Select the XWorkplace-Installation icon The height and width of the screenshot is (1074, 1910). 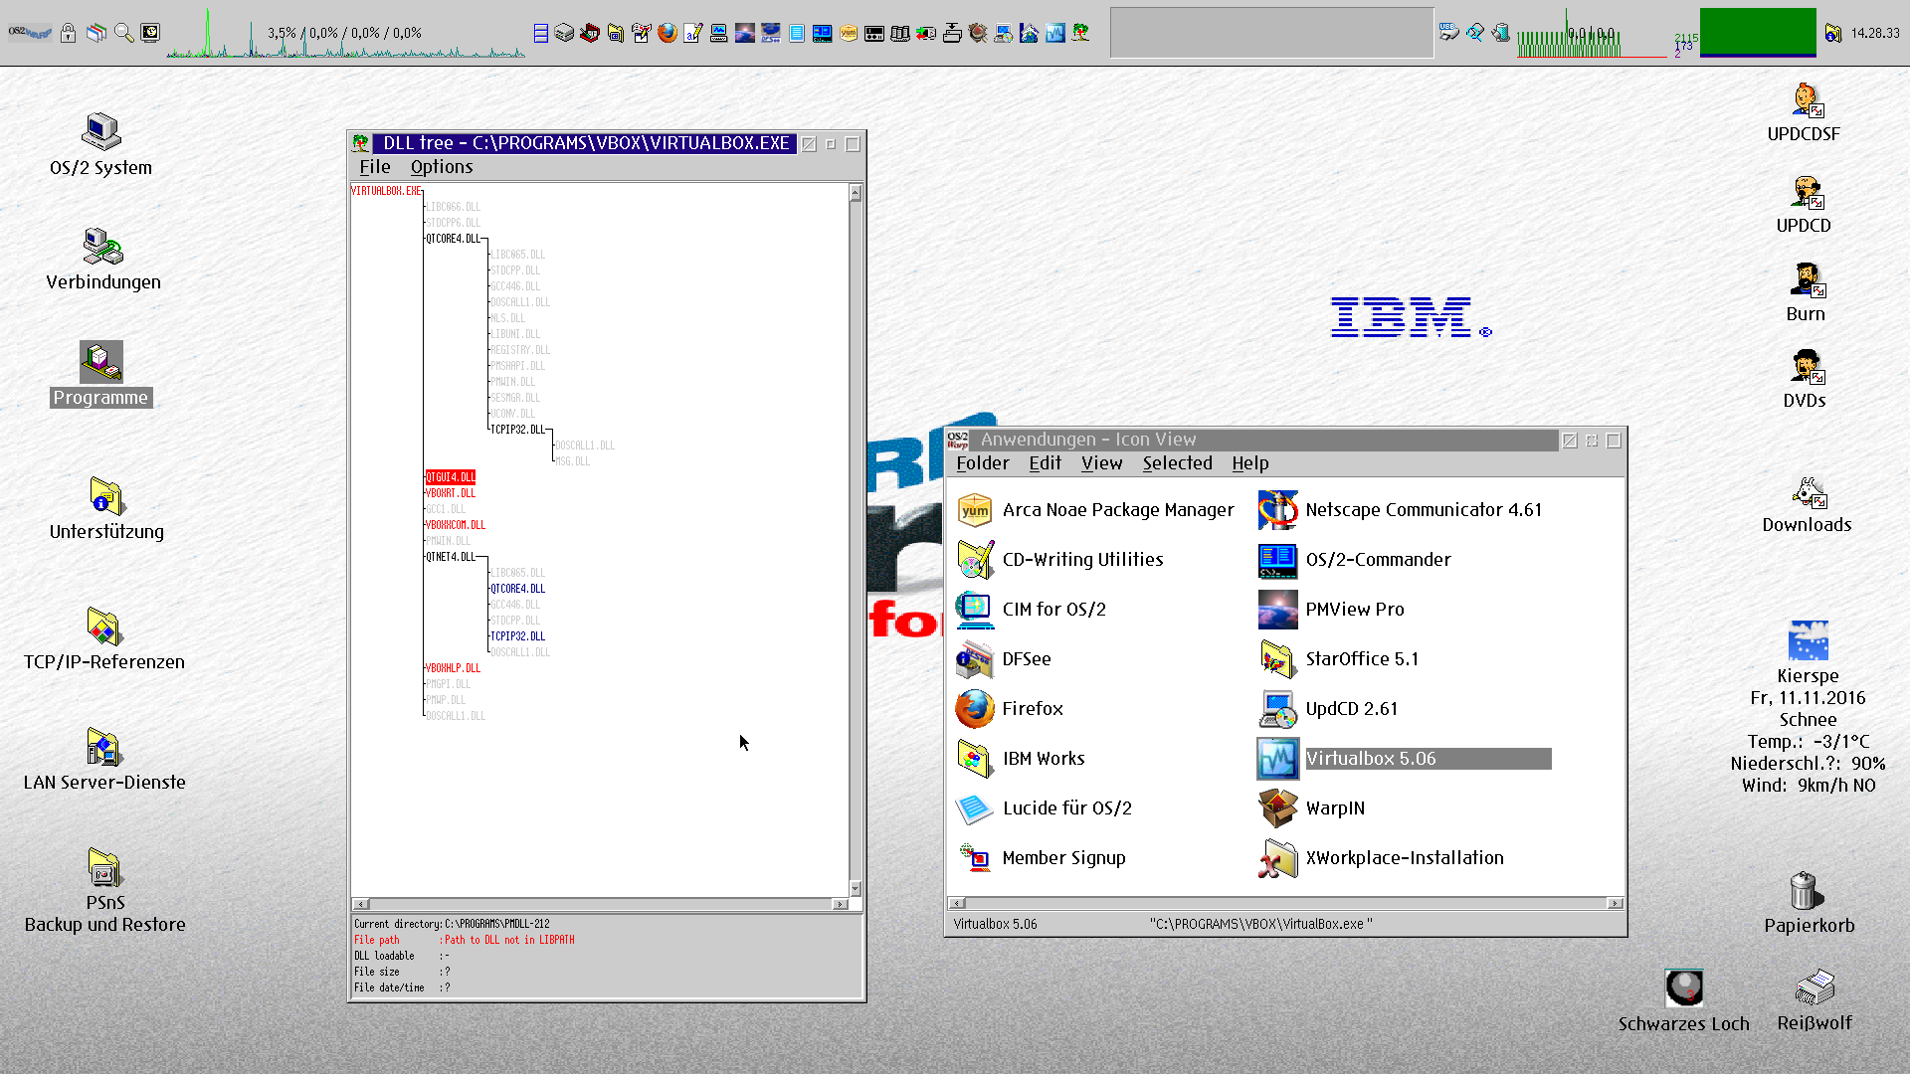[1277, 858]
